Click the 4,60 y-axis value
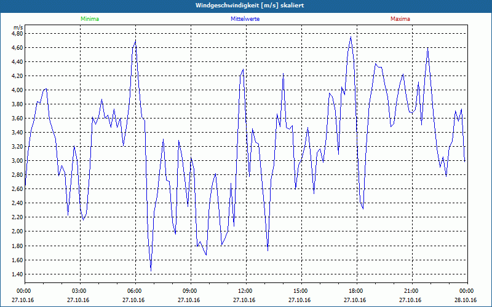Viewport: 492px width, 307px height. click(18, 48)
